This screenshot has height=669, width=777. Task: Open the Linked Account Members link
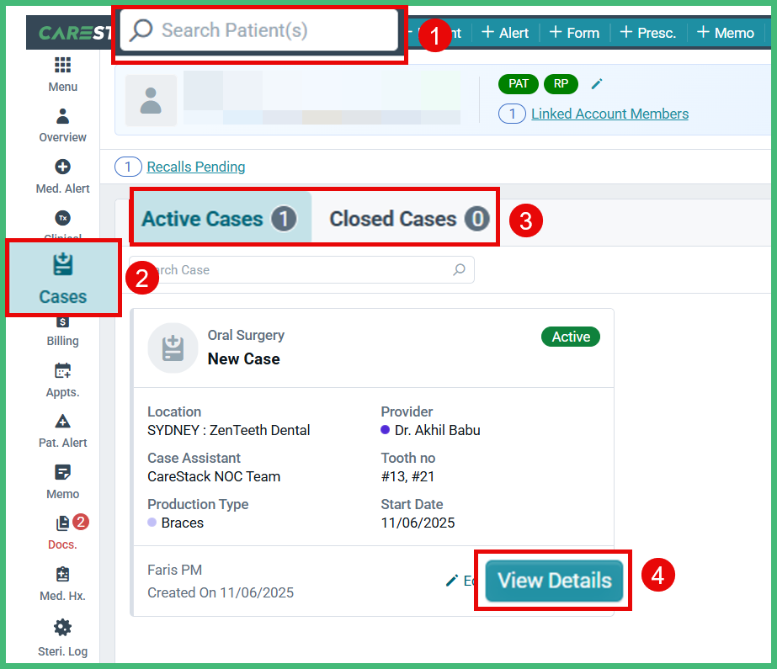(x=609, y=114)
